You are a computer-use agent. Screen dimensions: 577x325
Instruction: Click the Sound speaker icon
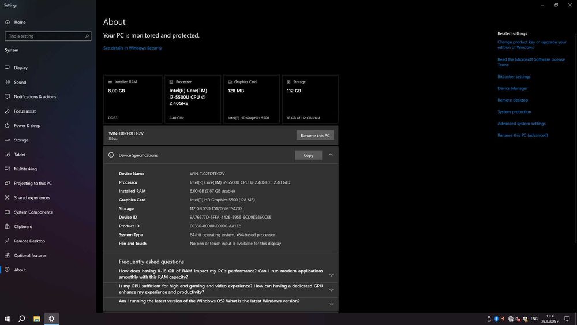[x=7, y=82]
